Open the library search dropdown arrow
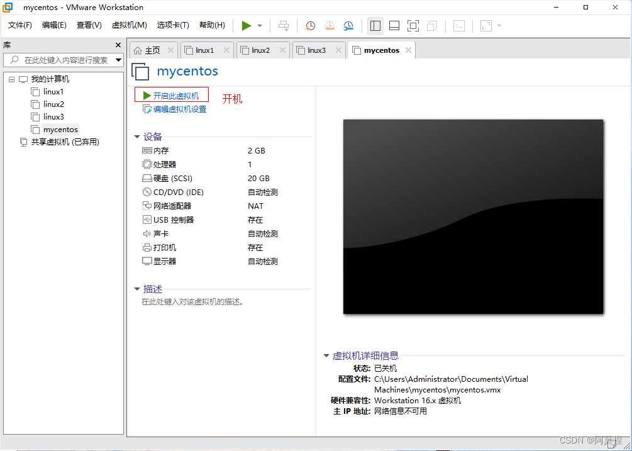The image size is (632, 451). (x=118, y=60)
